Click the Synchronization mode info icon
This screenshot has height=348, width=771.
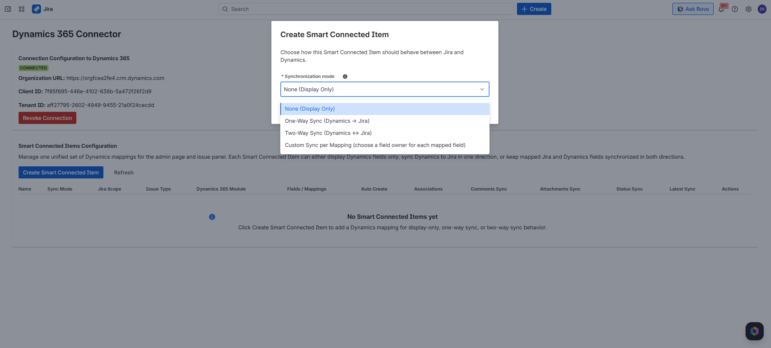click(x=345, y=76)
